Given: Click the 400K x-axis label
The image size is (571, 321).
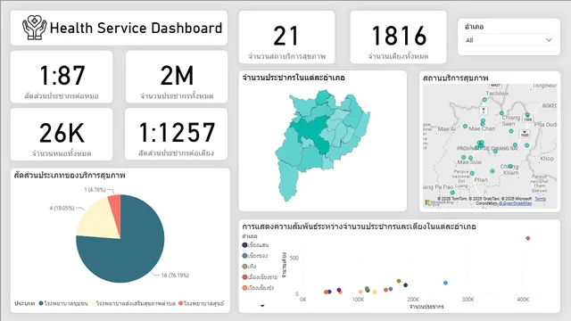Looking at the screenshot, I should pyautogui.click(x=523, y=300).
